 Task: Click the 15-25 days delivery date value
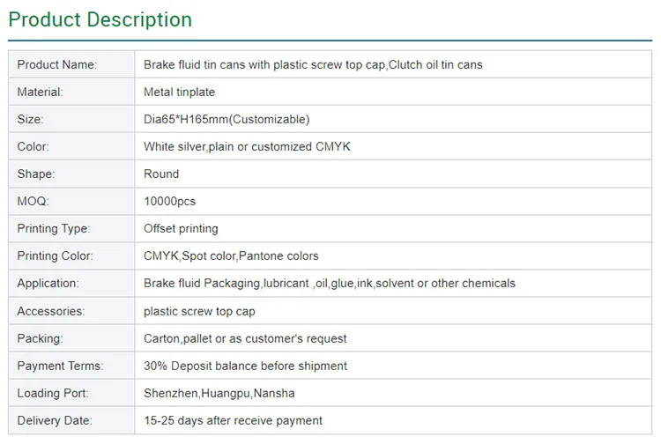pyautogui.click(x=233, y=420)
